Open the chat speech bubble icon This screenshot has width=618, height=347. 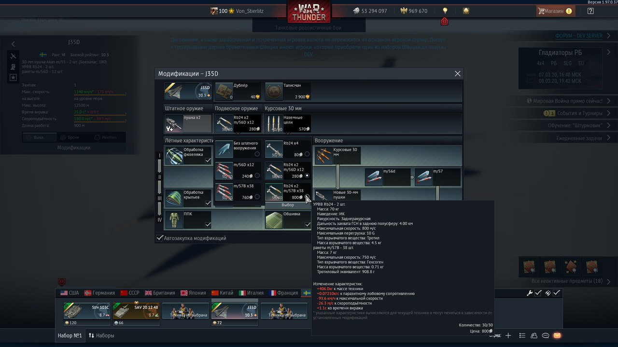click(546, 335)
